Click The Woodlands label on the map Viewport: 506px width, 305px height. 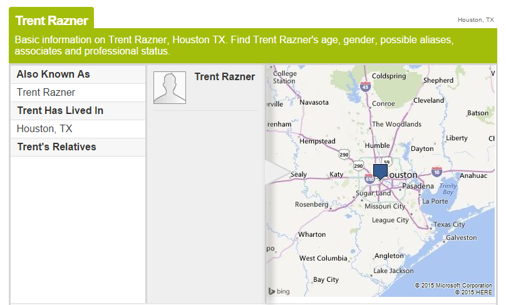click(396, 124)
